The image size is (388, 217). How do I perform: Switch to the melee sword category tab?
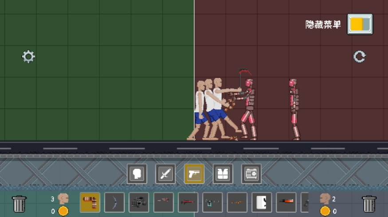coord(165,174)
